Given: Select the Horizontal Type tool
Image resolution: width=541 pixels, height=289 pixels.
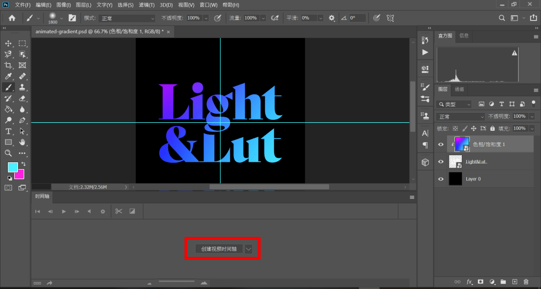Looking at the screenshot, I should tap(9, 131).
